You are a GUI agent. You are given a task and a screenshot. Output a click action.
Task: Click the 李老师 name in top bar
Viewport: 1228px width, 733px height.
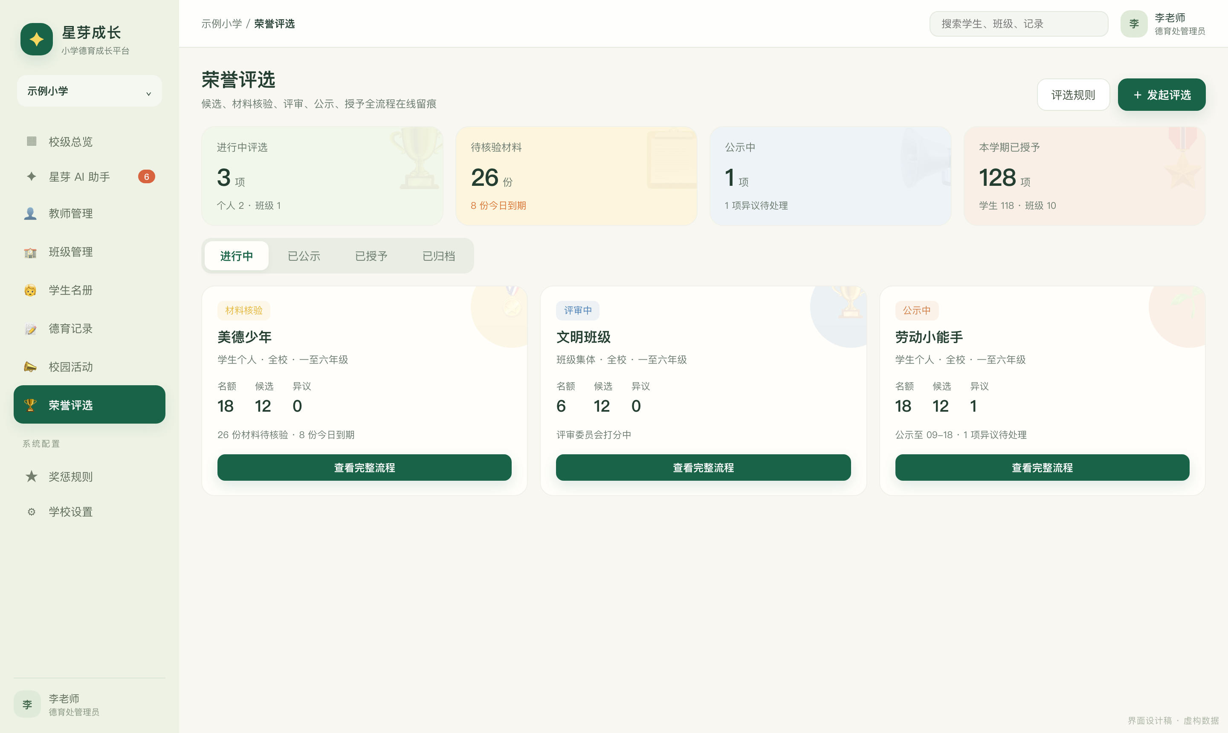(x=1170, y=18)
